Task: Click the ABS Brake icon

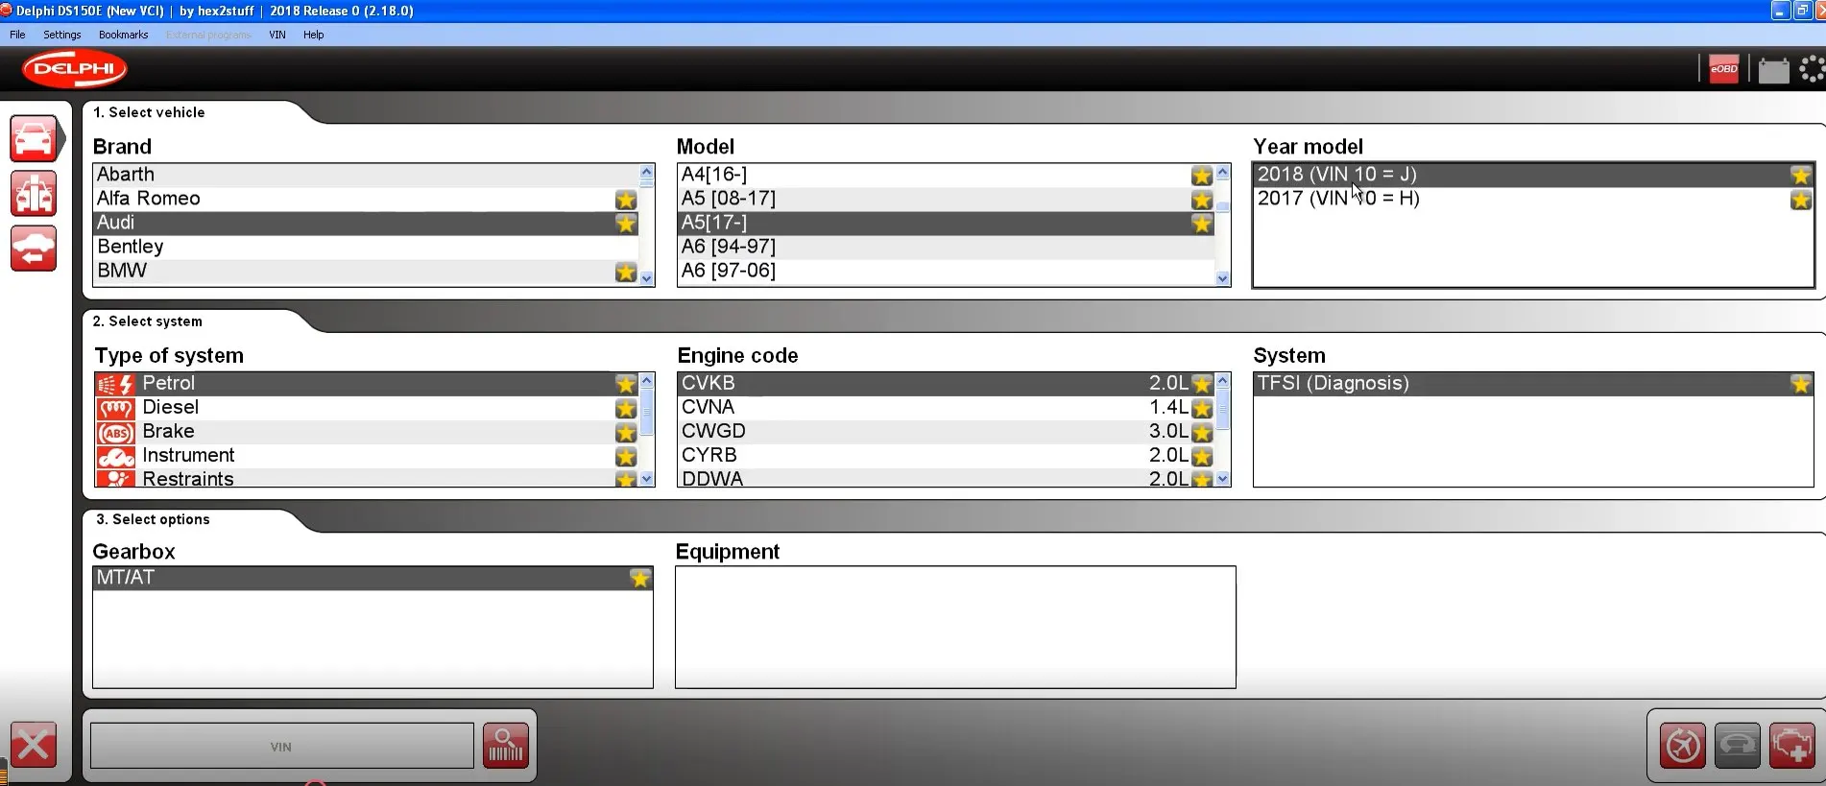Action: pos(115,432)
